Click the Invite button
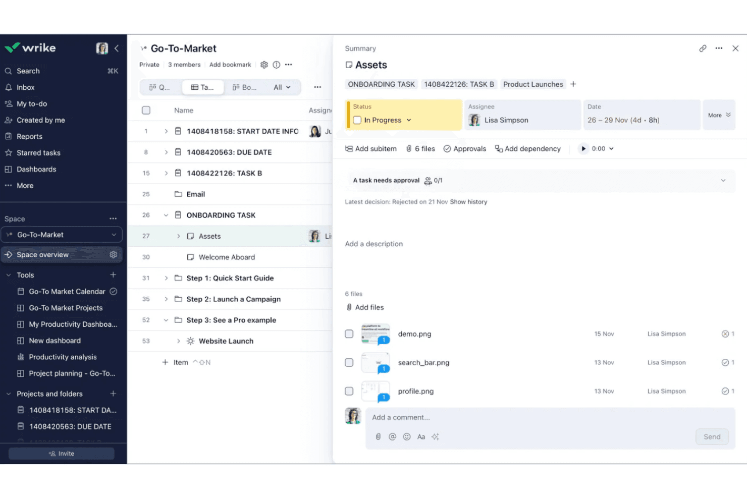This screenshot has height=498, width=747. [62, 454]
